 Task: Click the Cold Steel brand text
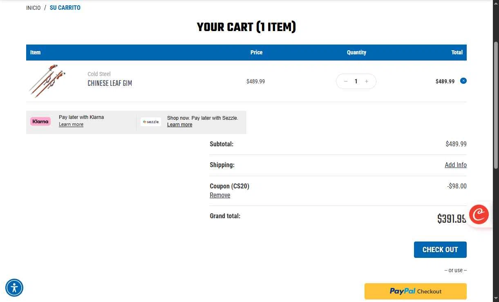pos(99,74)
